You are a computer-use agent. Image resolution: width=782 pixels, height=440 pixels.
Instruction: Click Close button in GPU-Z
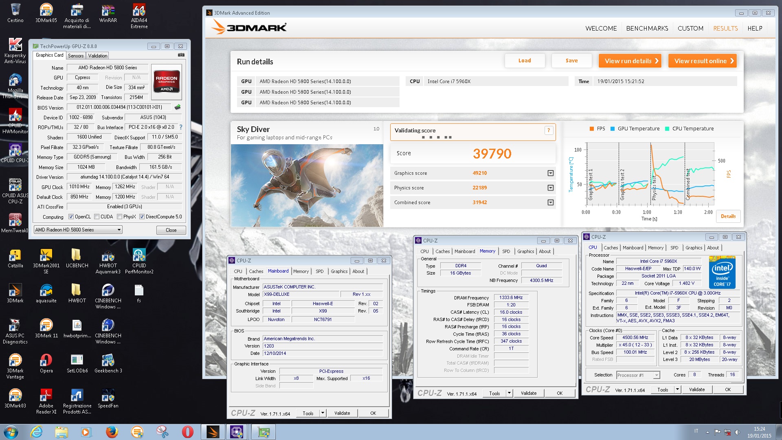171,230
